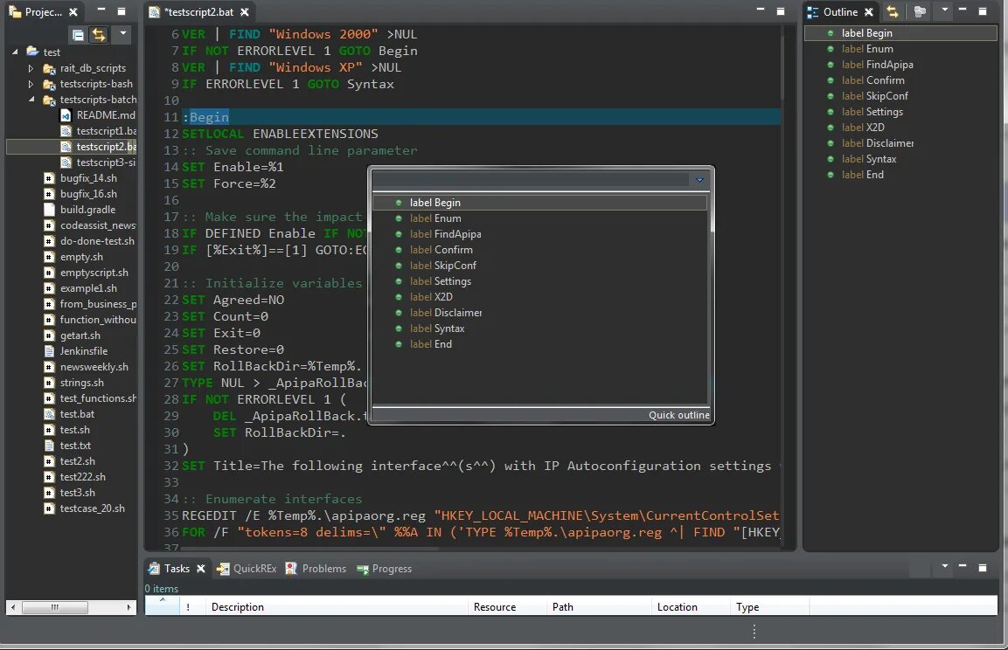Screen dimensions: 1008x650
Task: Click label Settings in Outline view
Action: click(x=872, y=112)
